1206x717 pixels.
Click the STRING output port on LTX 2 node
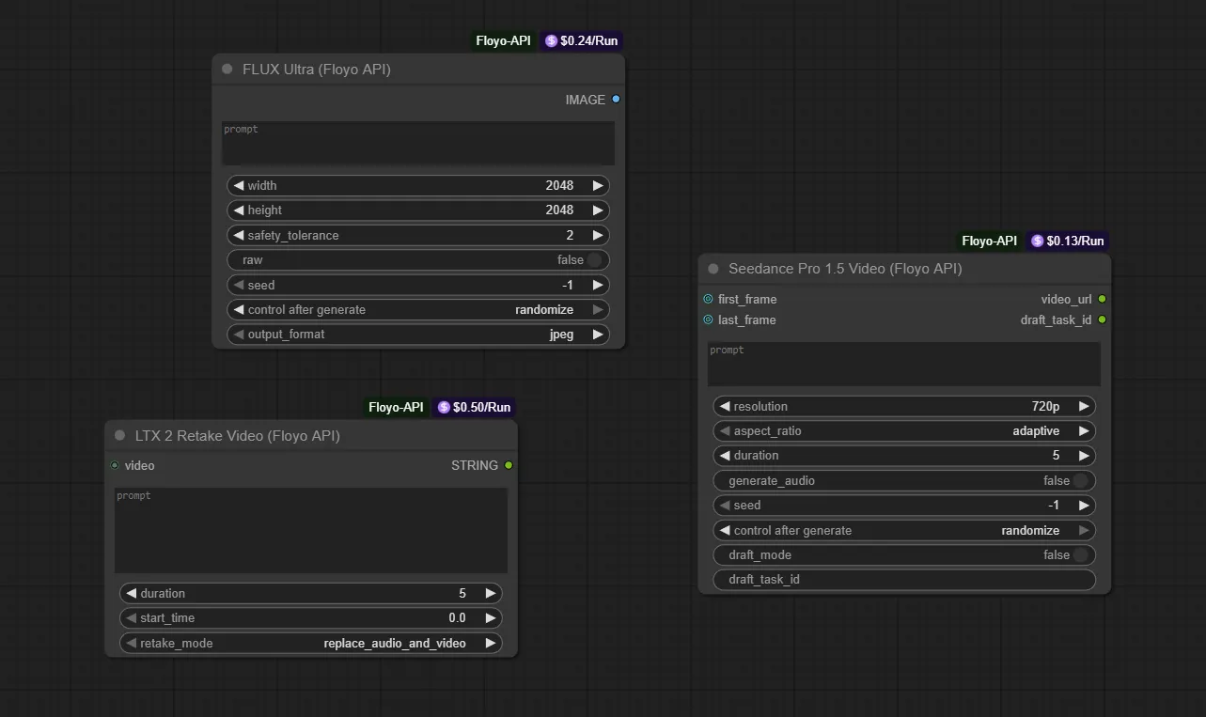click(x=509, y=465)
